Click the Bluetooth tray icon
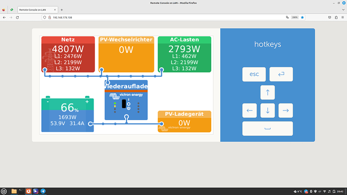The width and height of the screenshot is (347, 195). [311, 191]
